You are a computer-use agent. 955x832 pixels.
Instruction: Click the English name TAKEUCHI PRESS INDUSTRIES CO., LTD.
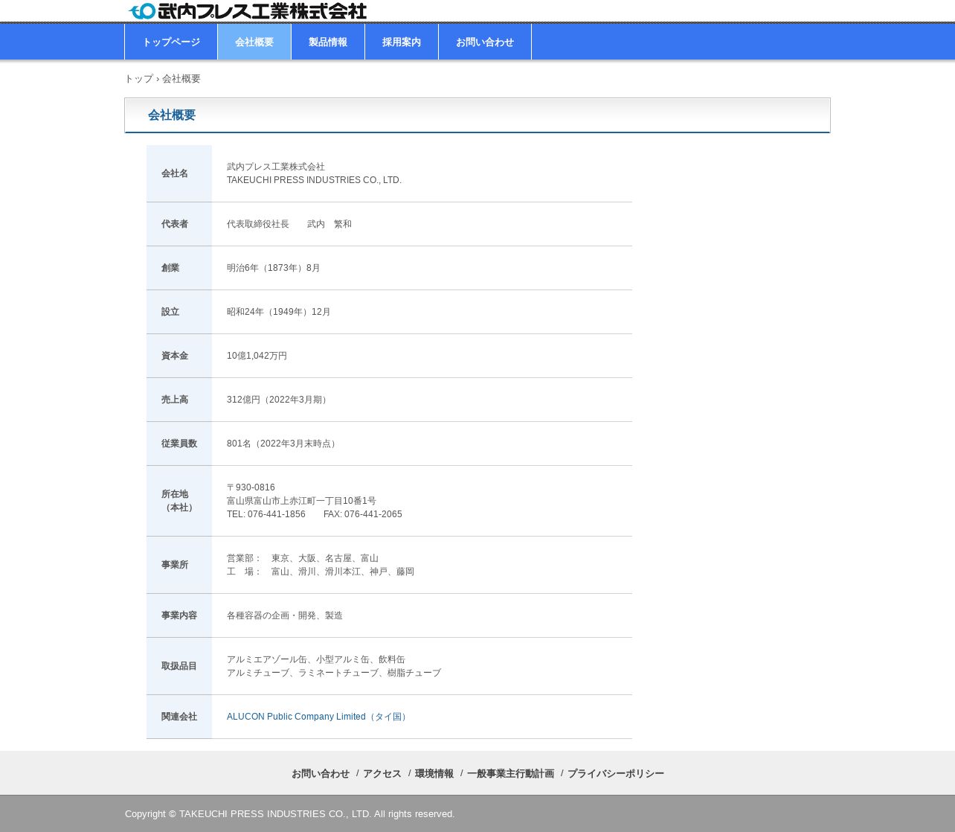point(314,180)
